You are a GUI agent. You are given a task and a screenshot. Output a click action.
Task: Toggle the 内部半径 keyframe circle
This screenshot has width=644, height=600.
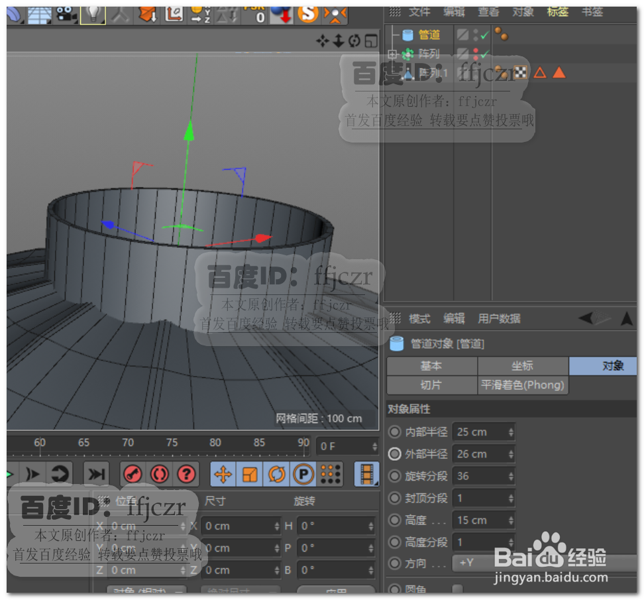point(394,432)
